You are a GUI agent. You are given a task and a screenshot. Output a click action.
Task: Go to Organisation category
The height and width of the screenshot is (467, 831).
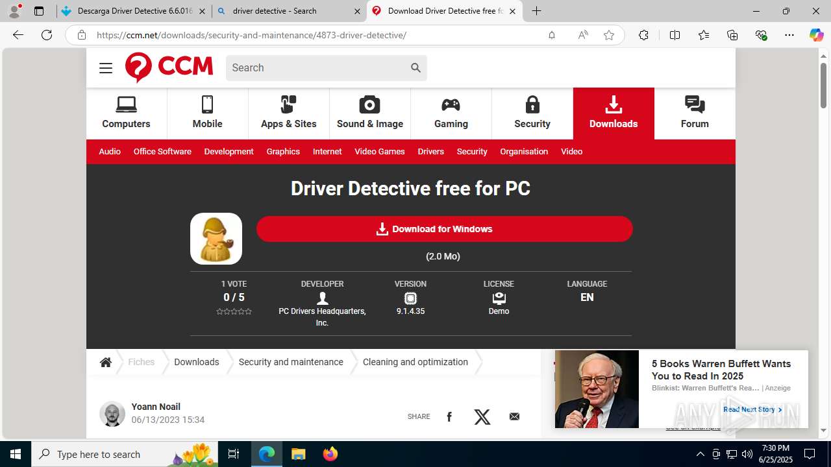point(524,151)
